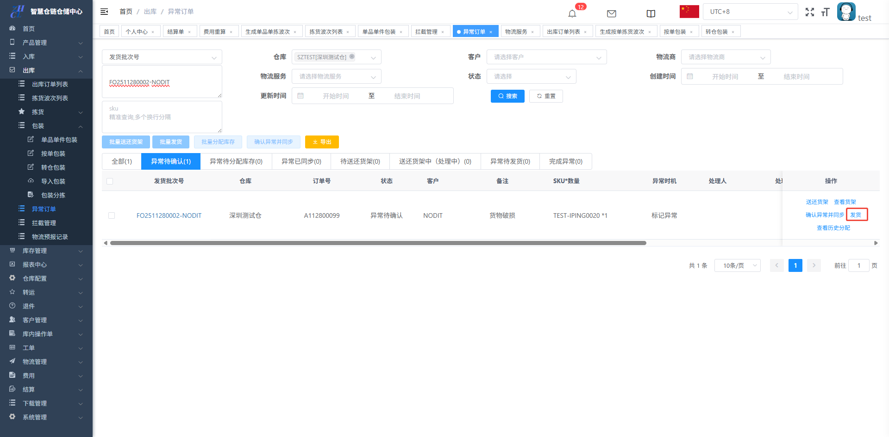This screenshot has height=437, width=889.
Task: Collapse the sidebar hamburger icon
Action: point(104,12)
